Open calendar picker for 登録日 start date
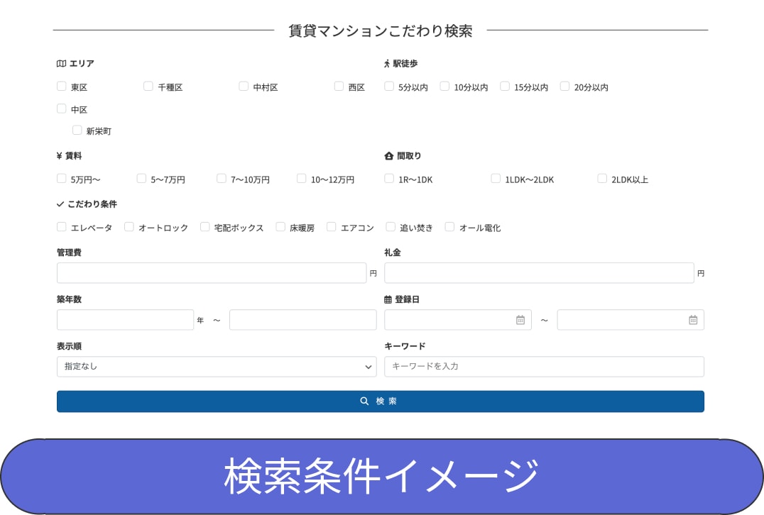 pos(520,320)
